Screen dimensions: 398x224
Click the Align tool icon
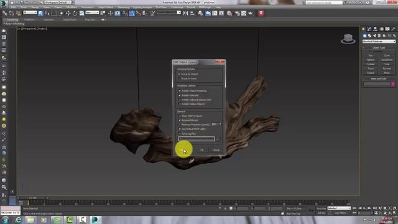click(x=192, y=13)
